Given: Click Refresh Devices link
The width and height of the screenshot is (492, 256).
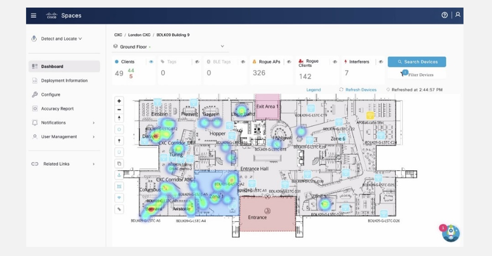Looking at the screenshot, I should pyautogui.click(x=361, y=90).
